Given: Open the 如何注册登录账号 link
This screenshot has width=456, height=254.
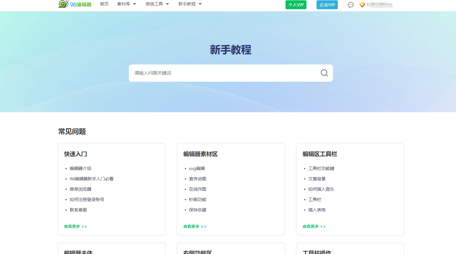Looking at the screenshot, I should (x=87, y=199).
